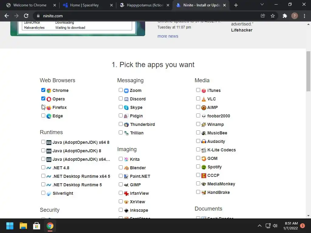
Task: Click the Trillian label
Action: (x=137, y=133)
